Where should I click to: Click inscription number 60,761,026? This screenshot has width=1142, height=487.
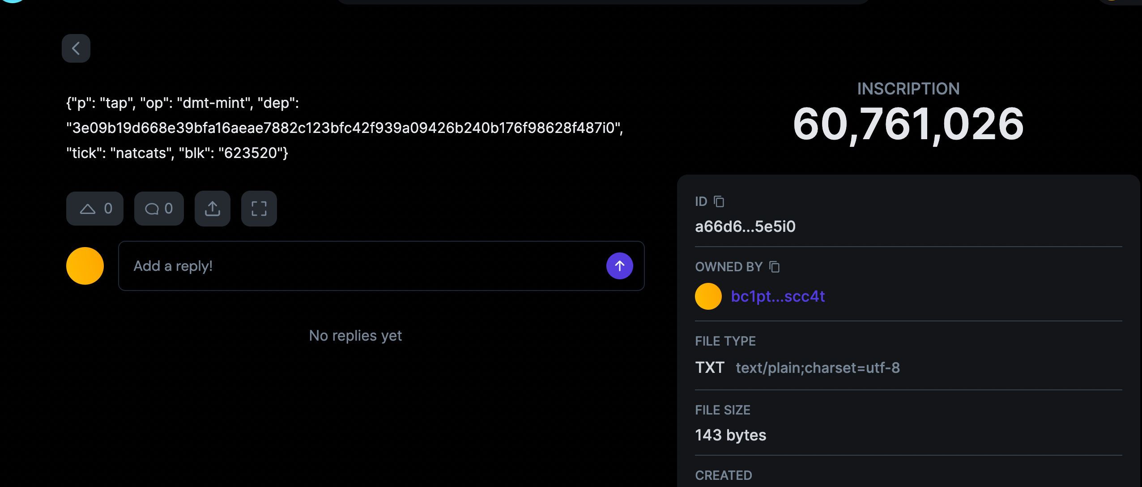pyautogui.click(x=908, y=124)
